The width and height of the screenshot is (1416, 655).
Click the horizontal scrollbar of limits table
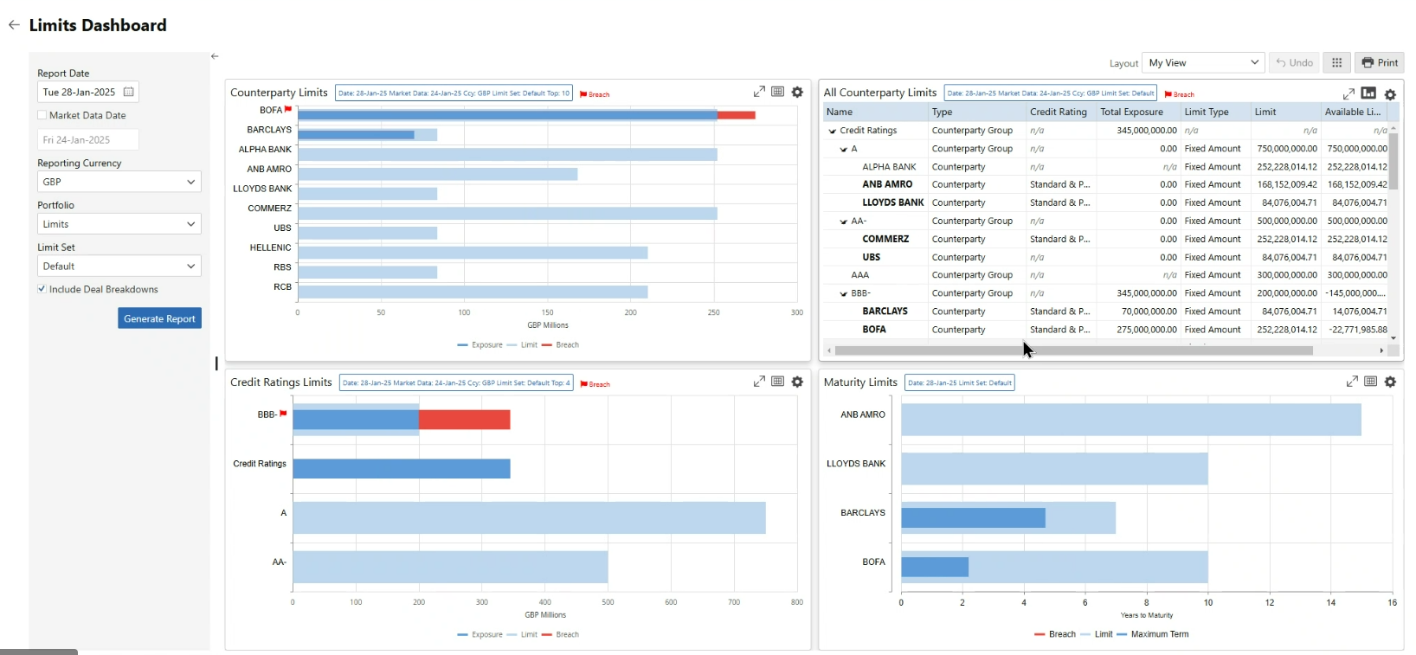tap(1073, 350)
